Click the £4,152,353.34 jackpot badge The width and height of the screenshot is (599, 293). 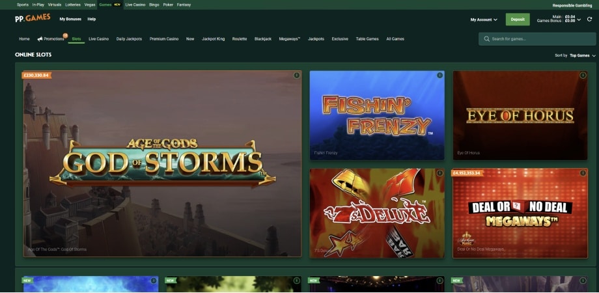click(x=468, y=173)
